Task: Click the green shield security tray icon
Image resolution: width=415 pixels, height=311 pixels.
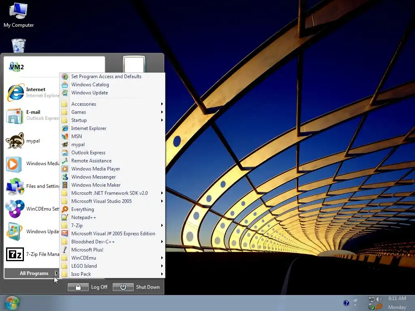Action: coord(372,307)
